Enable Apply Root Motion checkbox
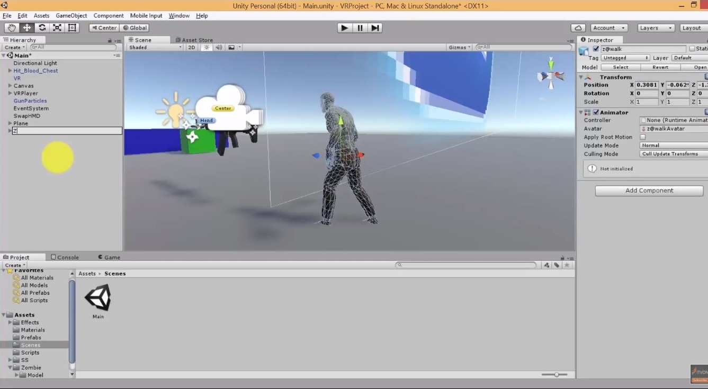The width and height of the screenshot is (708, 389). coord(643,137)
